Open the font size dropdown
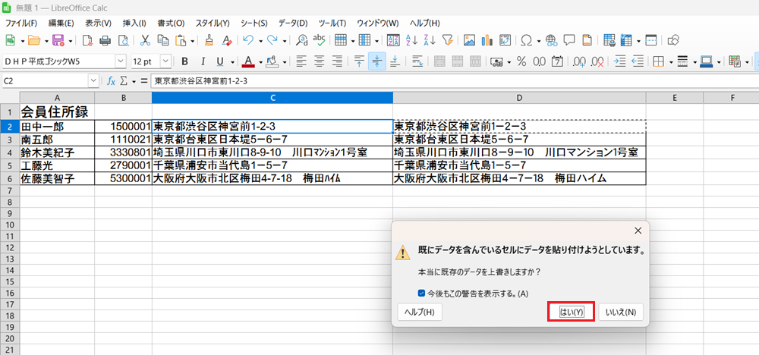The image size is (759, 355). 165,61
